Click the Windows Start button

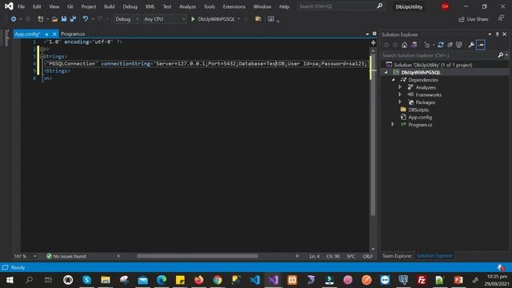pos(10,280)
